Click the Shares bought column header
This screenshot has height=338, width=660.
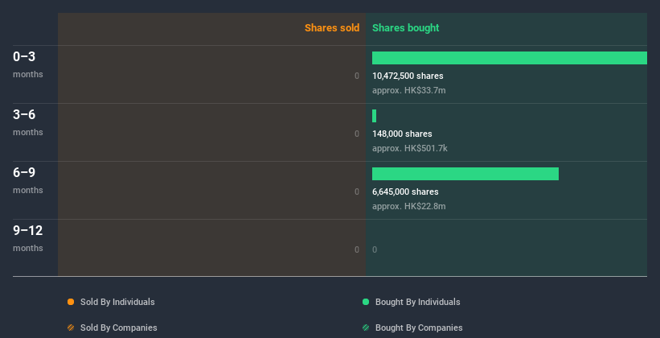(405, 28)
